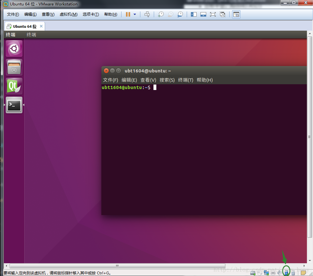The width and height of the screenshot is (313, 276).
Task: Click the first 终端 label in the Ubuntu top panel
Action: (x=11, y=35)
